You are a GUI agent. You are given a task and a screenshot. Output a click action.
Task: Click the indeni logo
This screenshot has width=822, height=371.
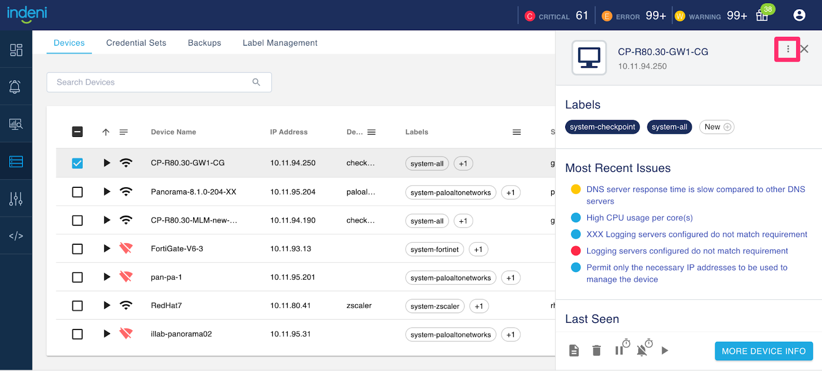[27, 13]
